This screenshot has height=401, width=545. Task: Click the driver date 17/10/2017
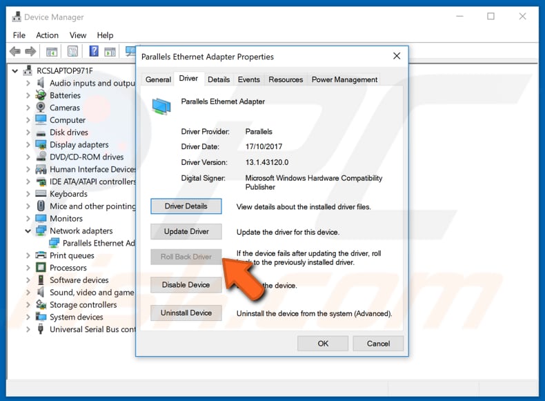point(264,147)
